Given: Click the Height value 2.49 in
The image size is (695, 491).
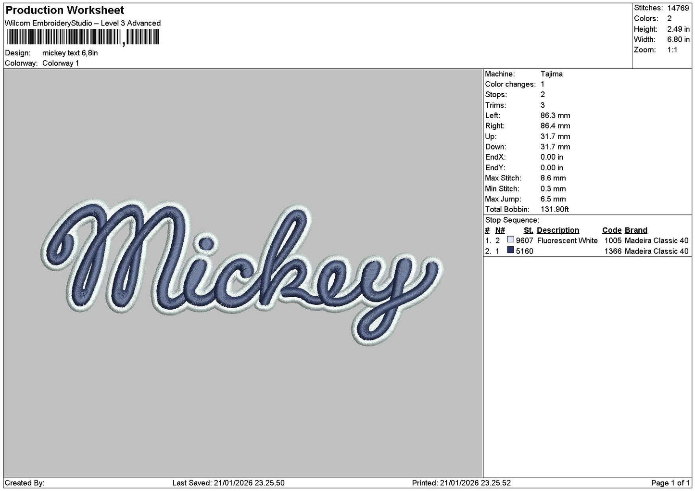Looking at the screenshot, I should coord(678,29).
